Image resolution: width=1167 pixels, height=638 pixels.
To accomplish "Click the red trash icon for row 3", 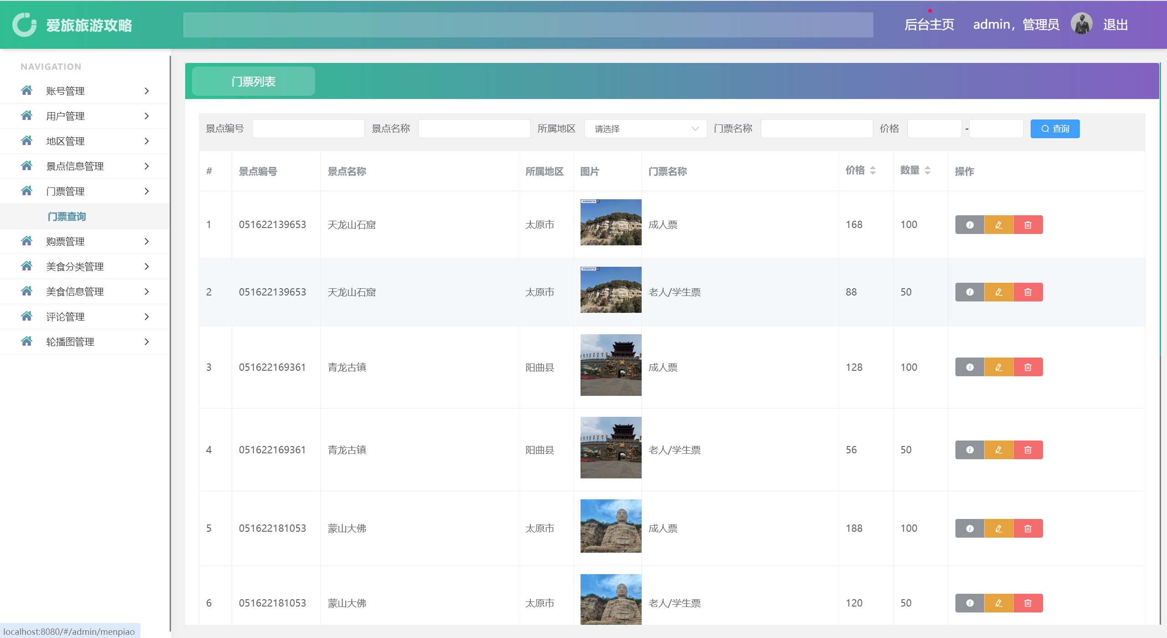I will click(x=1028, y=367).
